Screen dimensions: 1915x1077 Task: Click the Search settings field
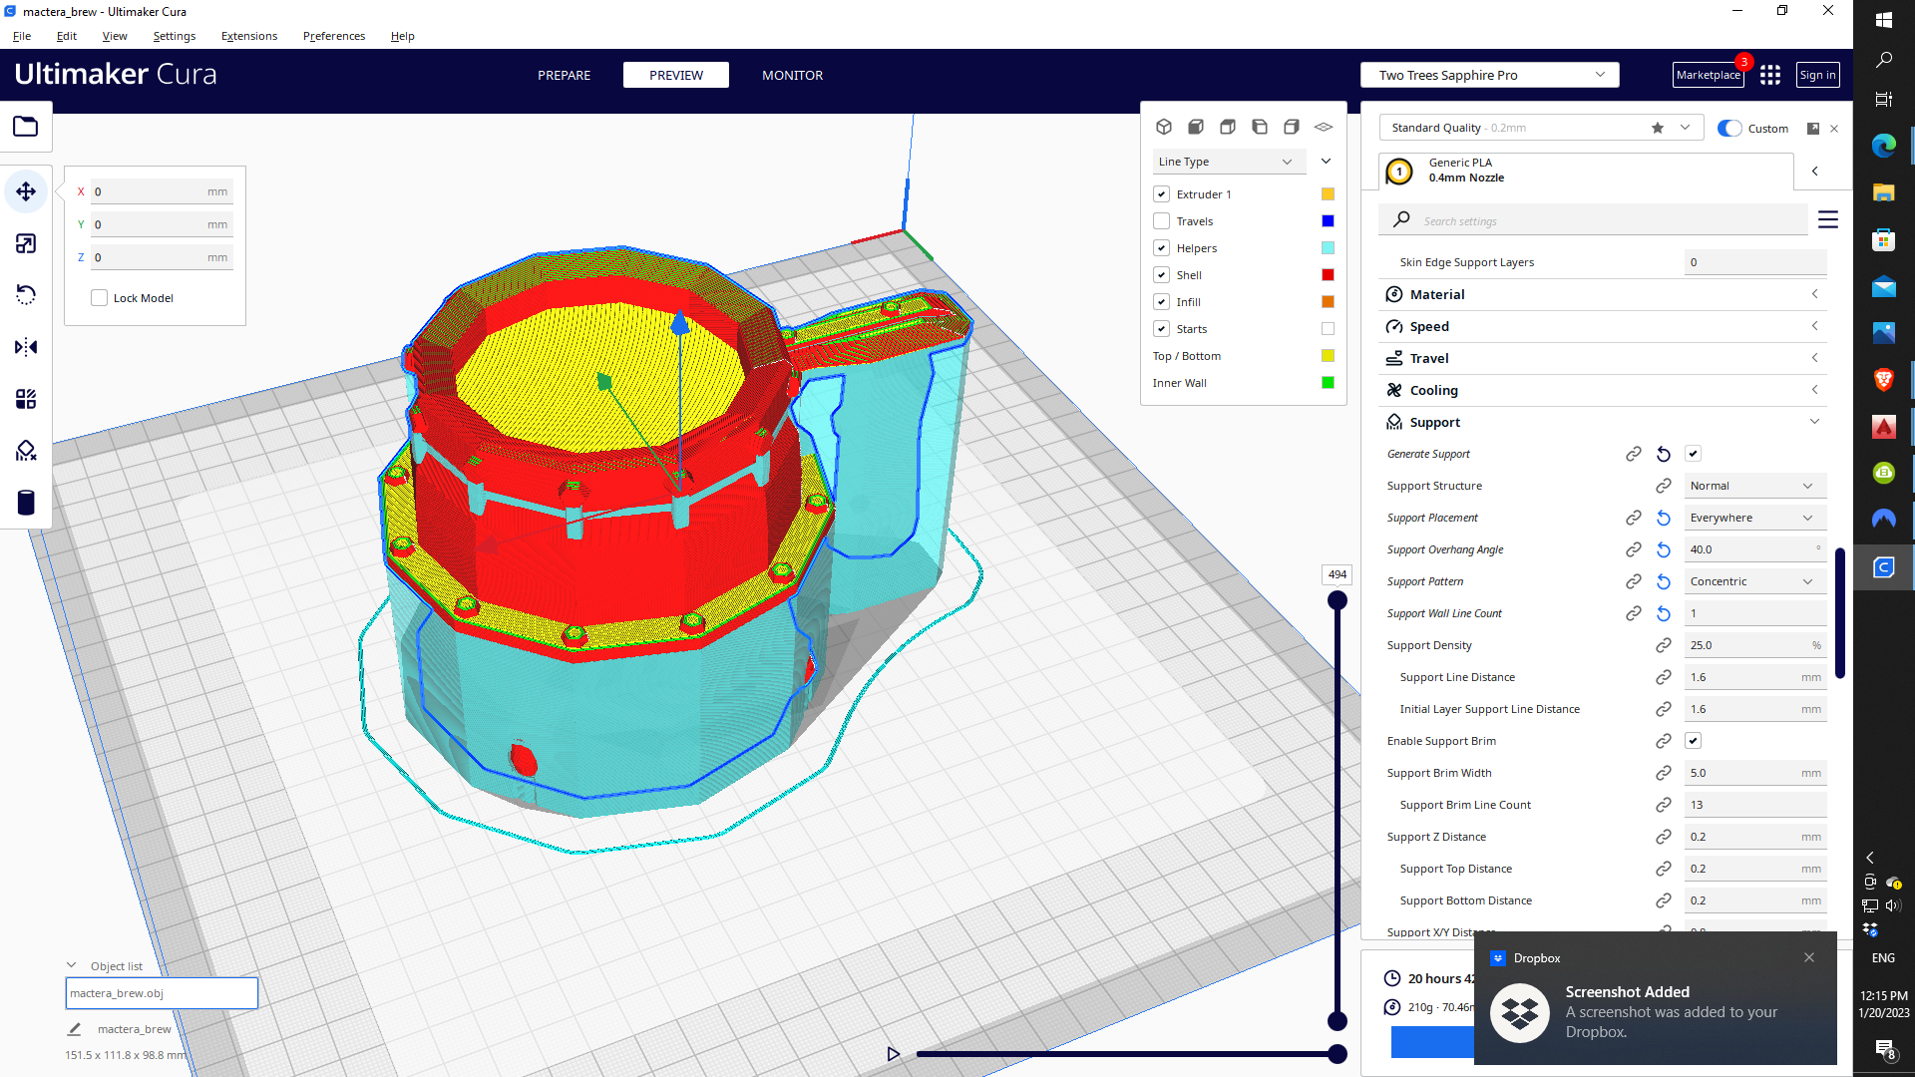coord(1594,220)
